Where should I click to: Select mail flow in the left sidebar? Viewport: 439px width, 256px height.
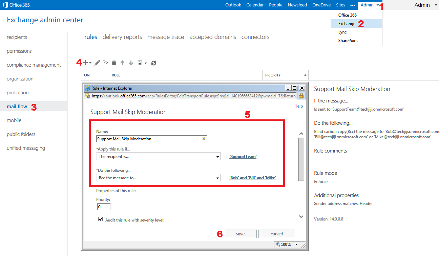pyautogui.click(x=17, y=106)
